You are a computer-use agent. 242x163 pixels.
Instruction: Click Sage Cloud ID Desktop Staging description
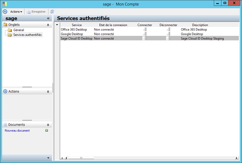[202, 38]
